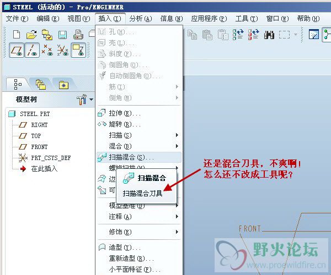This screenshot has width=331, height=275.
Task: Toggle coordinate systems display
Action: [x=63, y=50]
